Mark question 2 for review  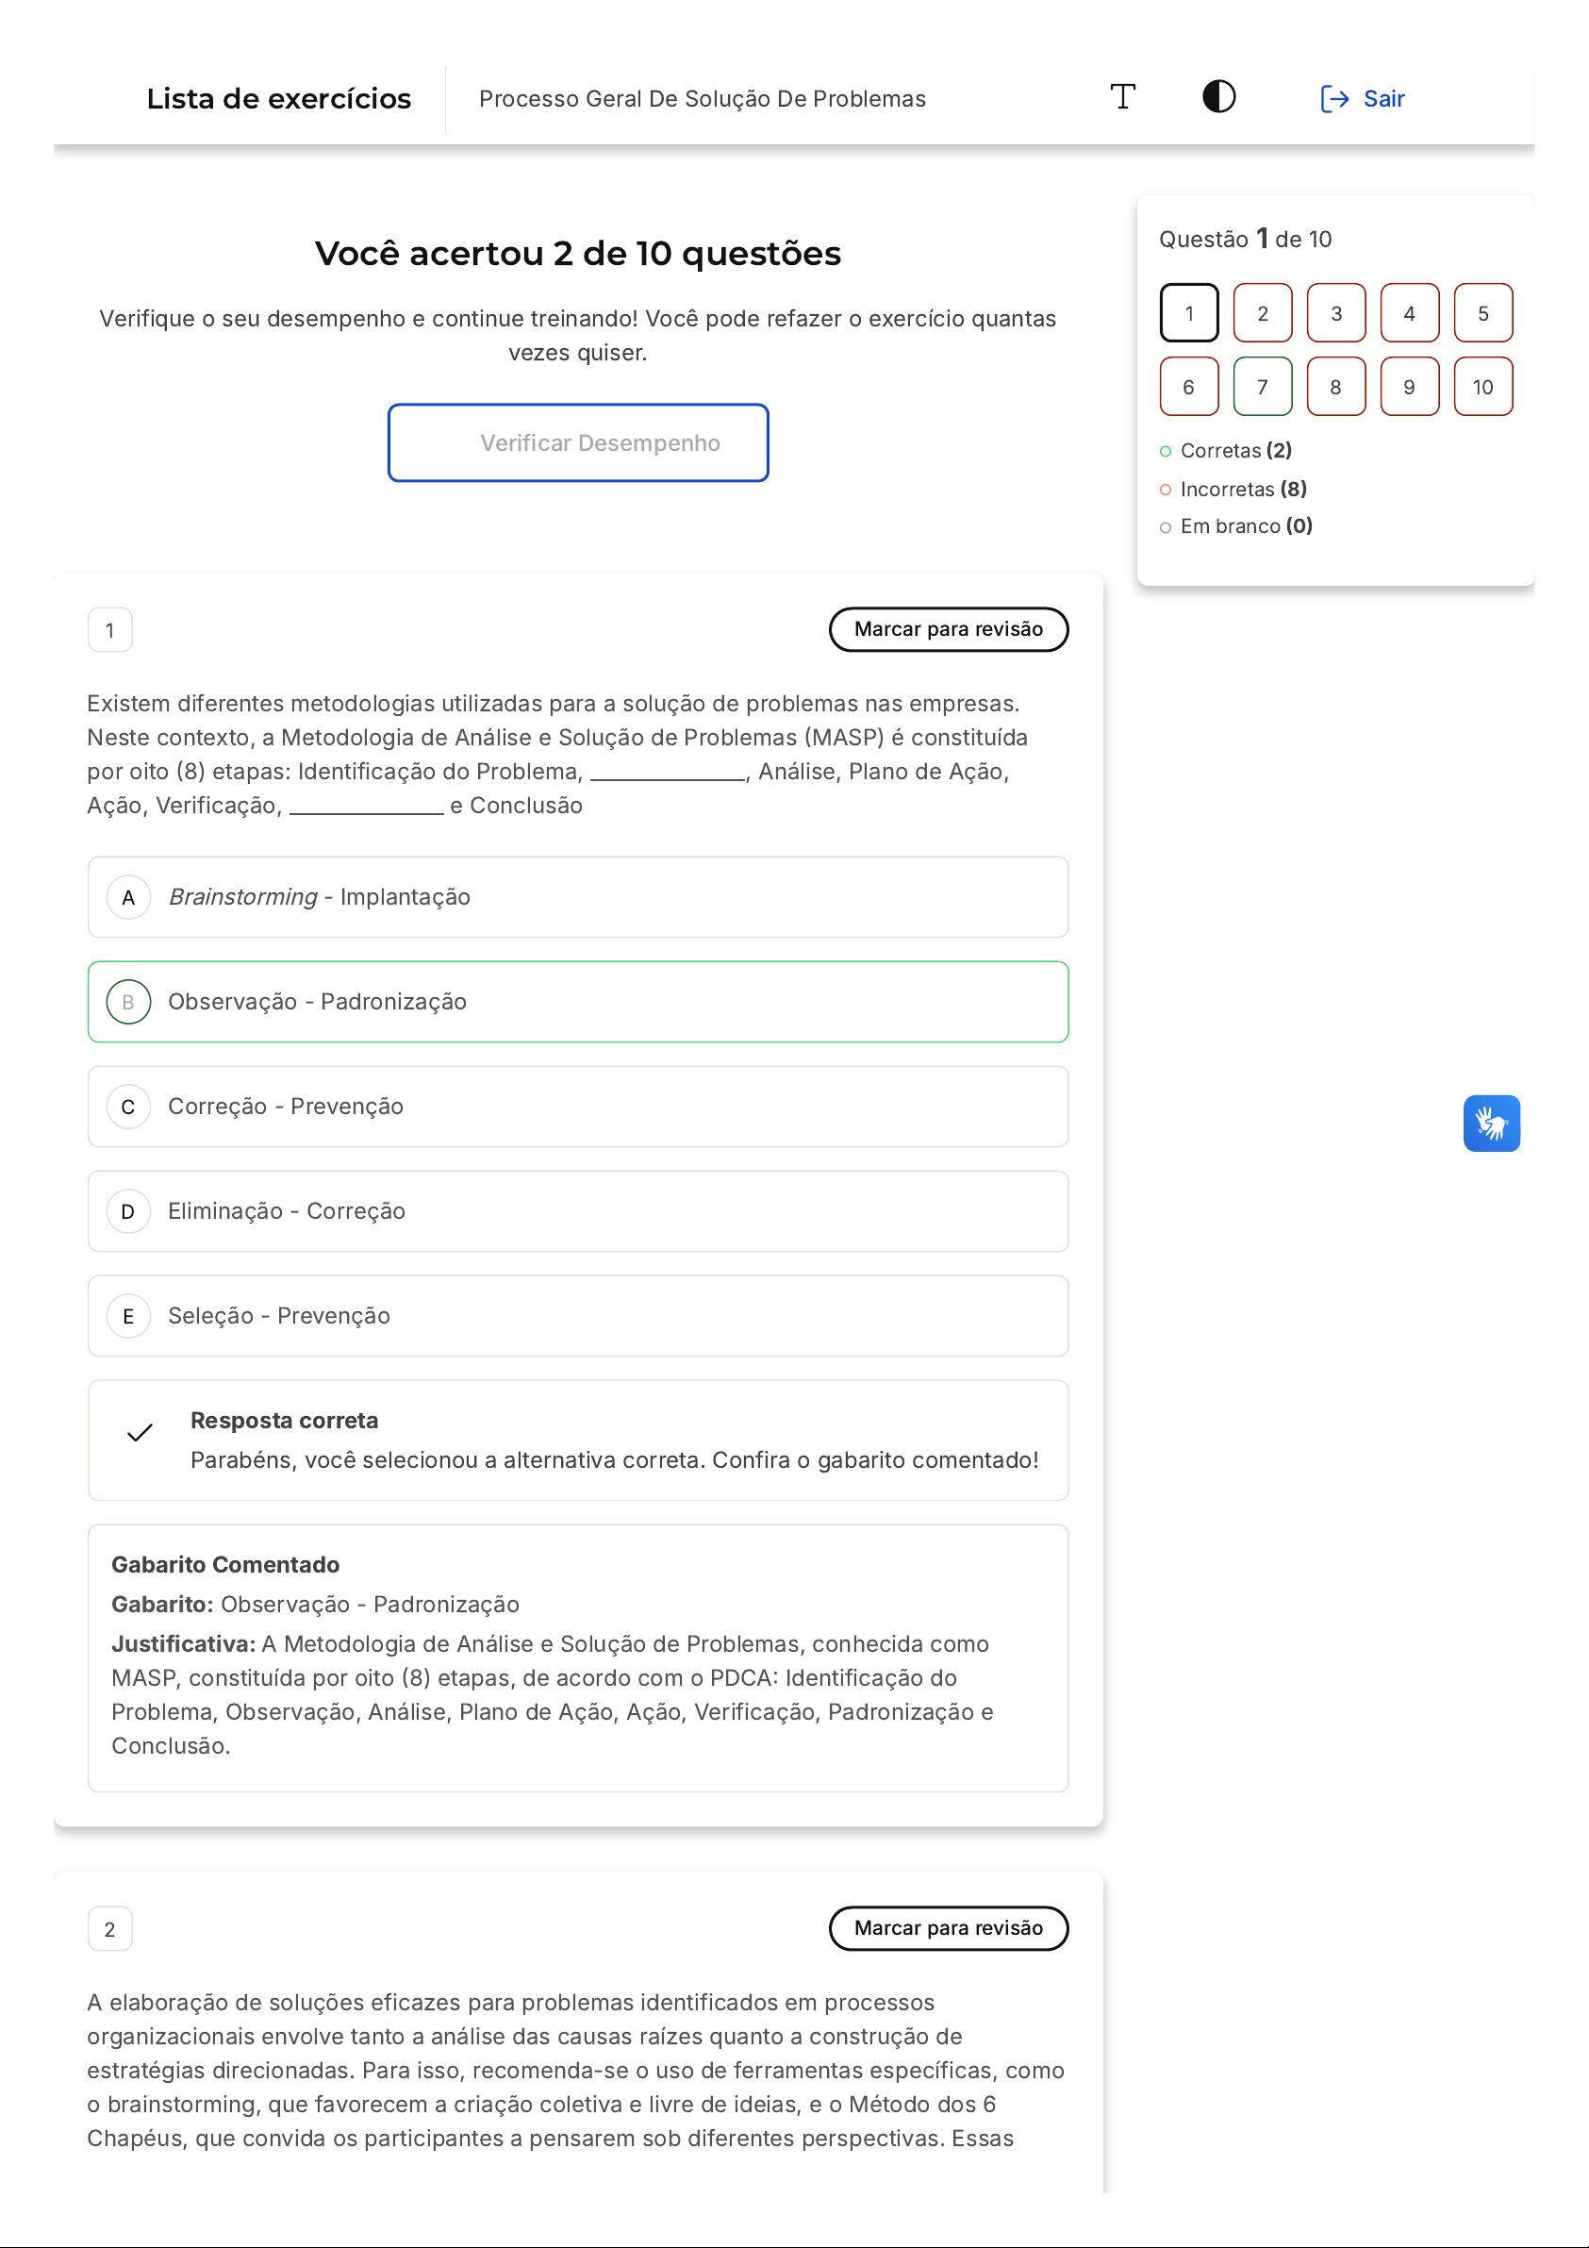[948, 1928]
